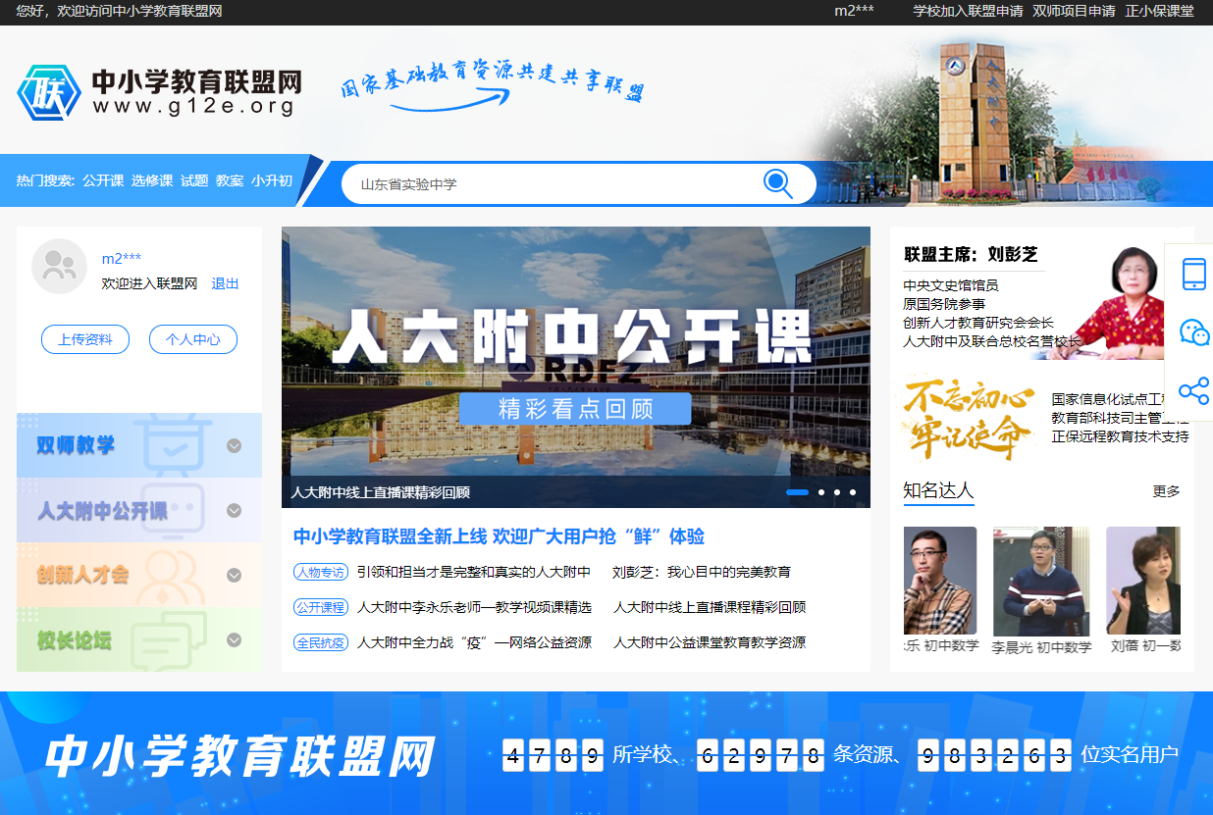Select hot search term 教案
The image size is (1213, 815).
click(230, 180)
